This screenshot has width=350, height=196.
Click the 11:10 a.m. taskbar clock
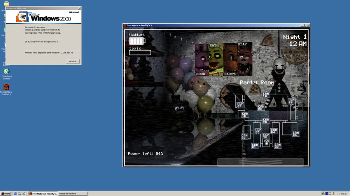(342, 194)
